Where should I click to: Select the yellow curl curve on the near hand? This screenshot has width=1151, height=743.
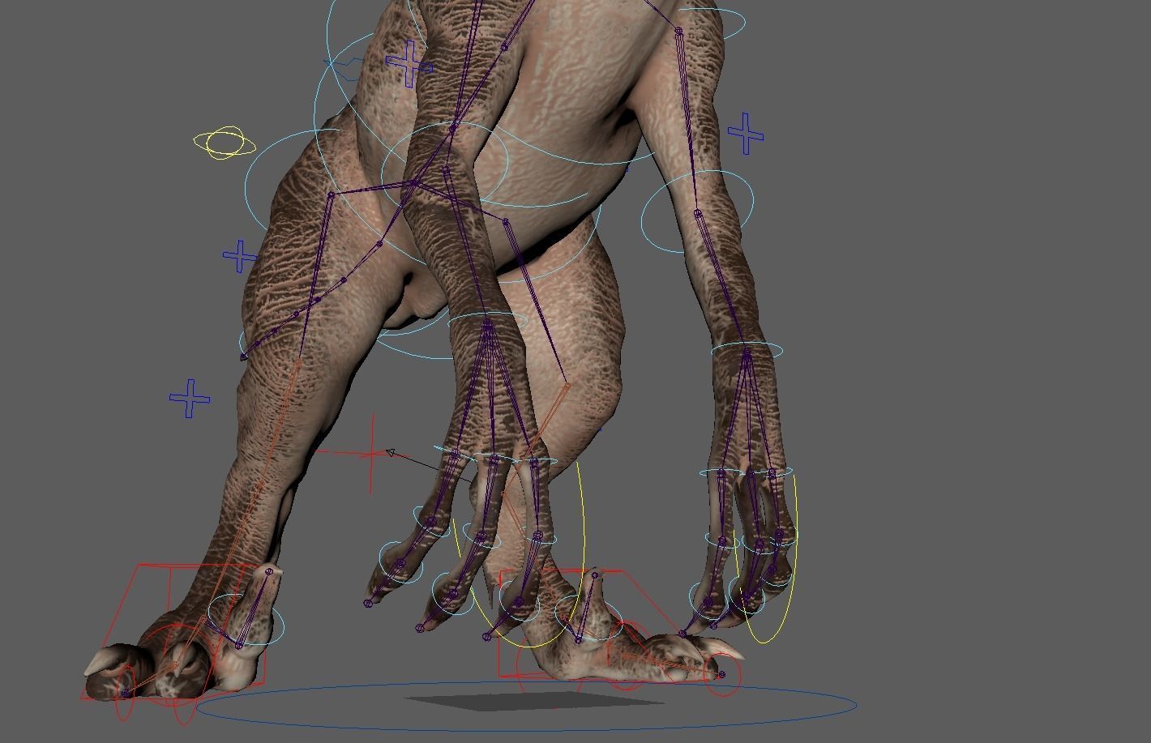pos(519,556)
